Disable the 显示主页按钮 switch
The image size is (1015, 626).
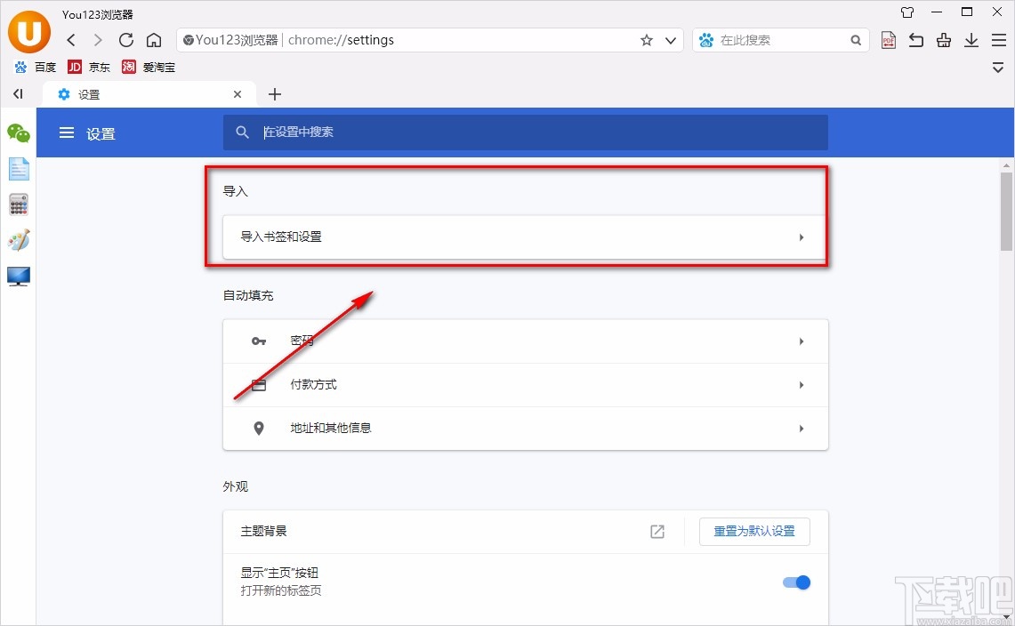796,582
